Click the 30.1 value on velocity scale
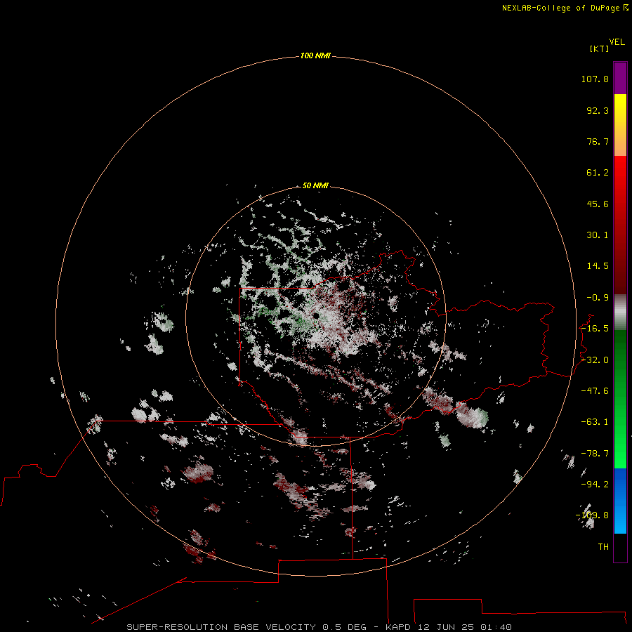The width and height of the screenshot is (632, 632). [x=598, y=235]
